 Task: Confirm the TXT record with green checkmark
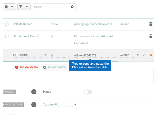click(144, 55)
